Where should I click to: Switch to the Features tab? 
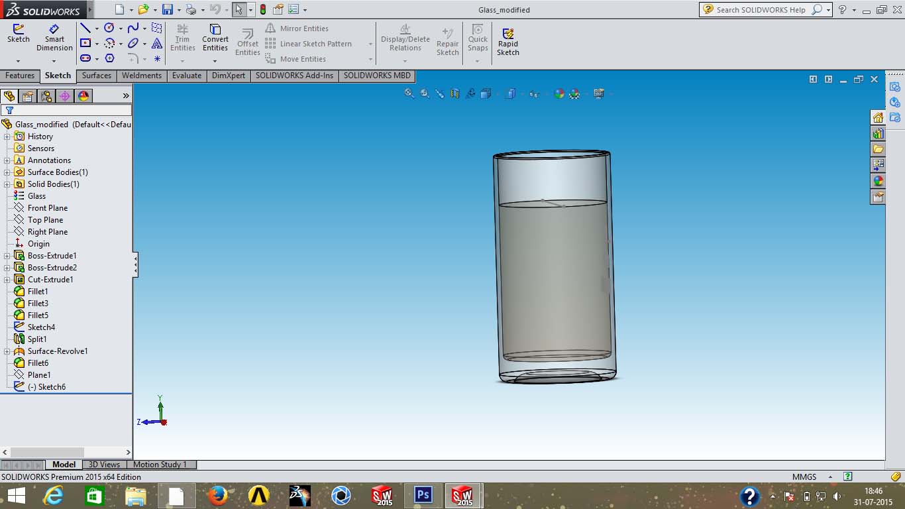click(20, 76)
